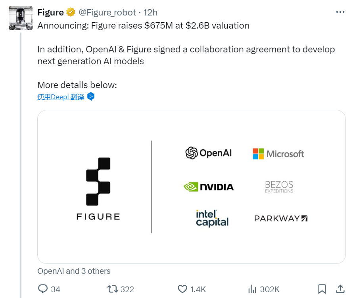The height and width of the screenshot is (298, 355).
Task: Retweet the post using the repost icon
Action: tap(112, 289)
